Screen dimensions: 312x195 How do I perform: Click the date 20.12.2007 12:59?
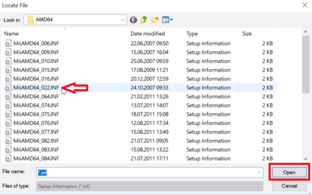pyautogui.click(x=149, y=78)
